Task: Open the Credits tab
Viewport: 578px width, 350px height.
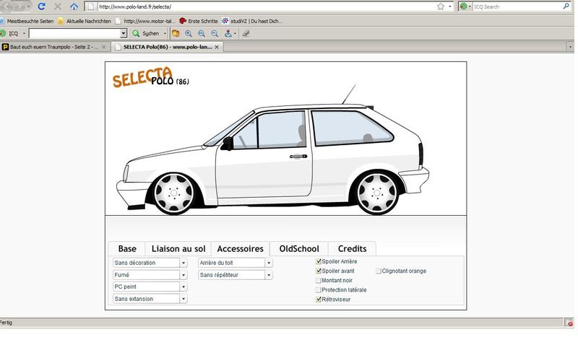Action: click(x=352, y=249)
